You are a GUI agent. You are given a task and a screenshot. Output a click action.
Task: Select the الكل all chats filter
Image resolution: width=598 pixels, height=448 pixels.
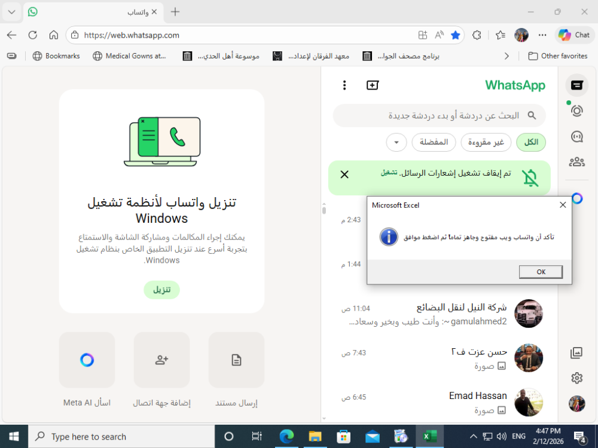tap(531, 142)
